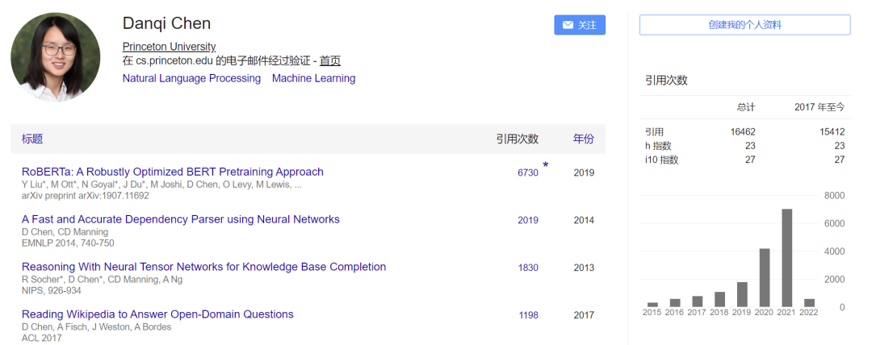Click the asterisk beside the 6730 citation count
The width and height of the screenshot is (872, 345).
coord(546,165)
